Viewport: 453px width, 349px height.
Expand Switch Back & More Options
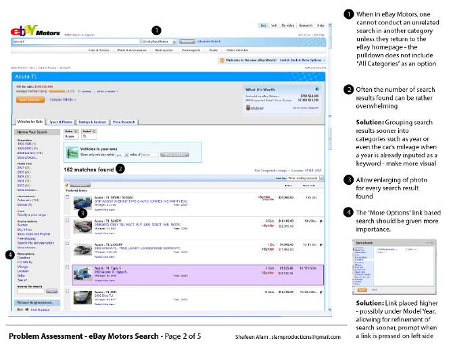coord(302,60)
